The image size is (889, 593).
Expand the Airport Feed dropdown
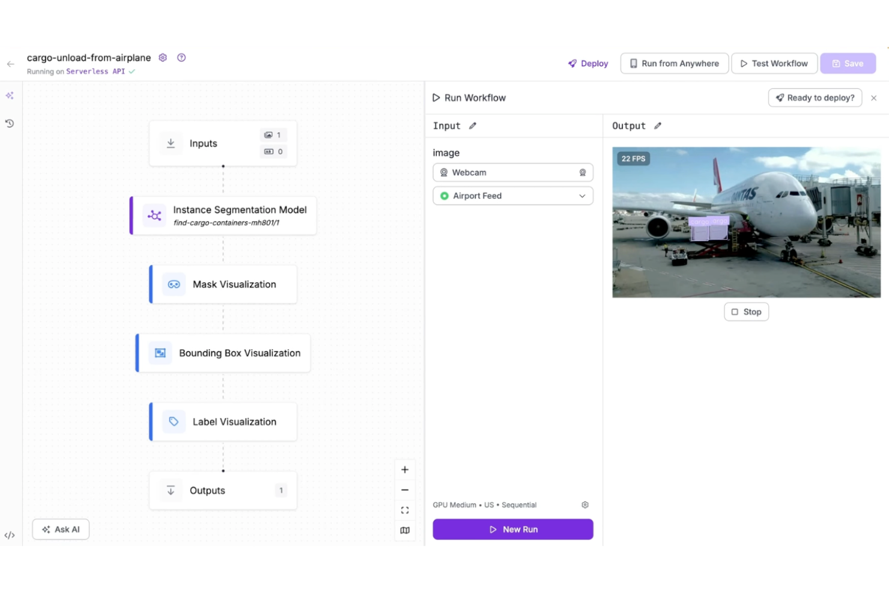coord(581,195)
